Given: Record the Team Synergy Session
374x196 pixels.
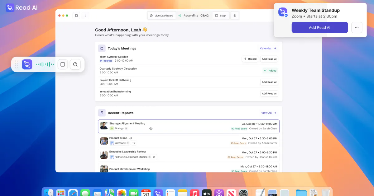Looking at the screenshot, I should 250,59.
